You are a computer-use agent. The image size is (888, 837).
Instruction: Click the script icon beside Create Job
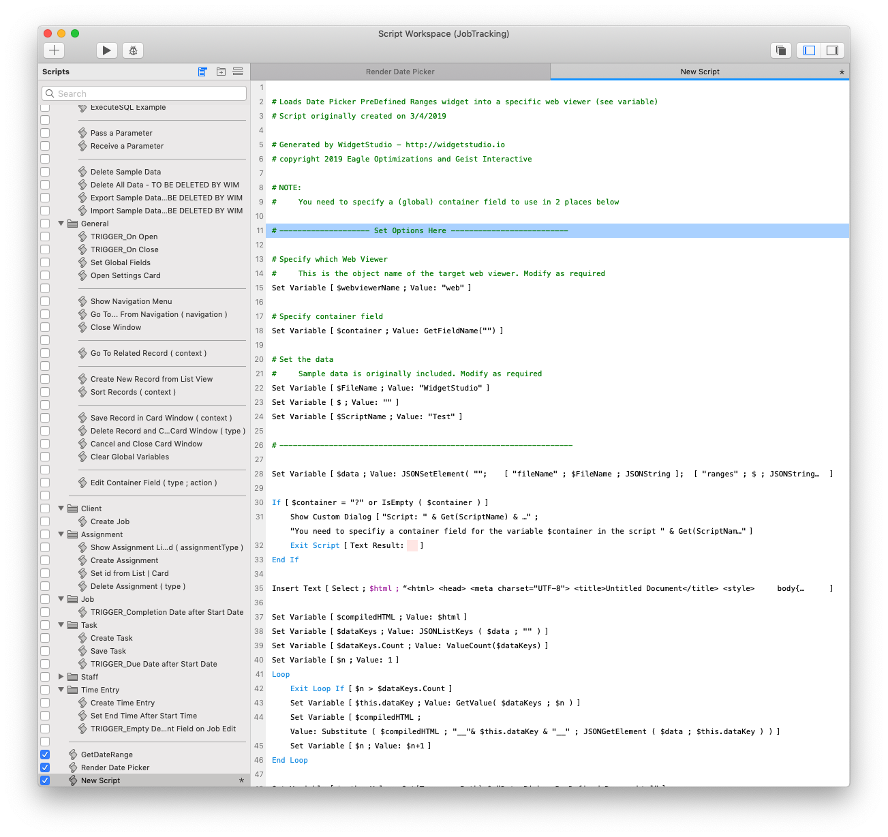[x=82, y=521]
